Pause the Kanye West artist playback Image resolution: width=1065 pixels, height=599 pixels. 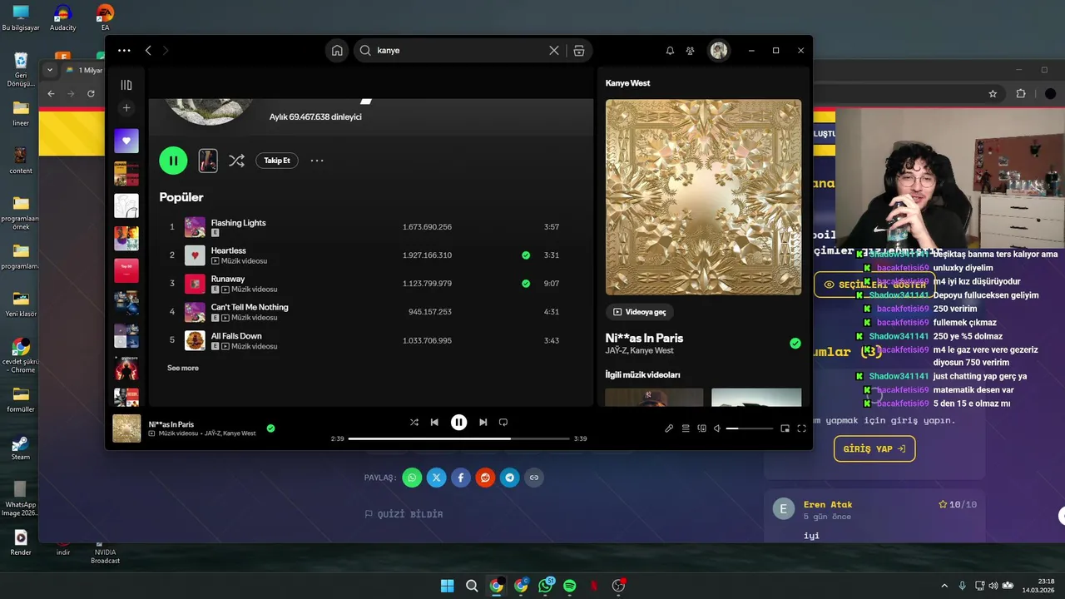coord(173,161)
